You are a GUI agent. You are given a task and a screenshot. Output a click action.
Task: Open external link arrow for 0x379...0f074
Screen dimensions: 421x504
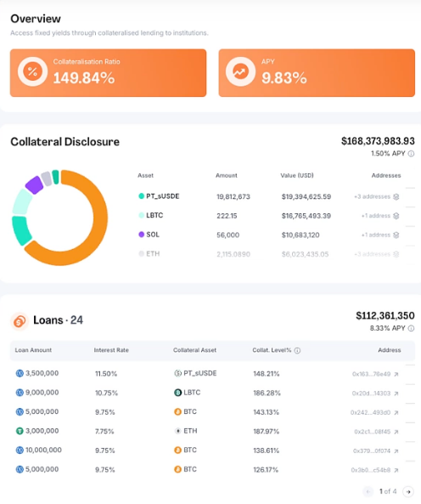(x=396, y=451)
